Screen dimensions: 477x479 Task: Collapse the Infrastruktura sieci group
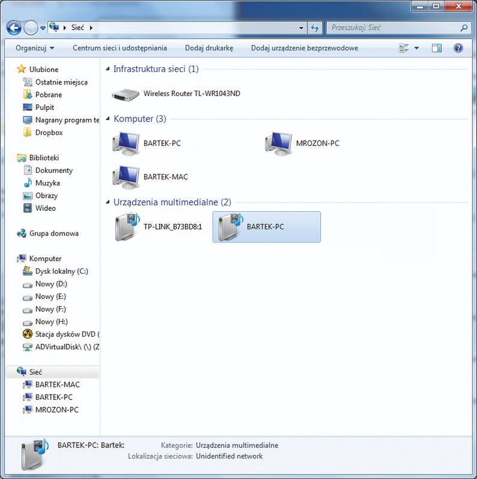click(108, 69)
